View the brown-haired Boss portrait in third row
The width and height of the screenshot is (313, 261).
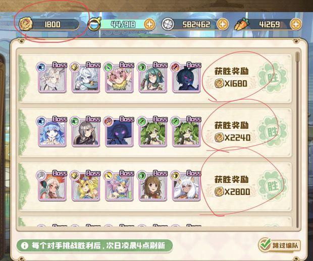[153, 187]
